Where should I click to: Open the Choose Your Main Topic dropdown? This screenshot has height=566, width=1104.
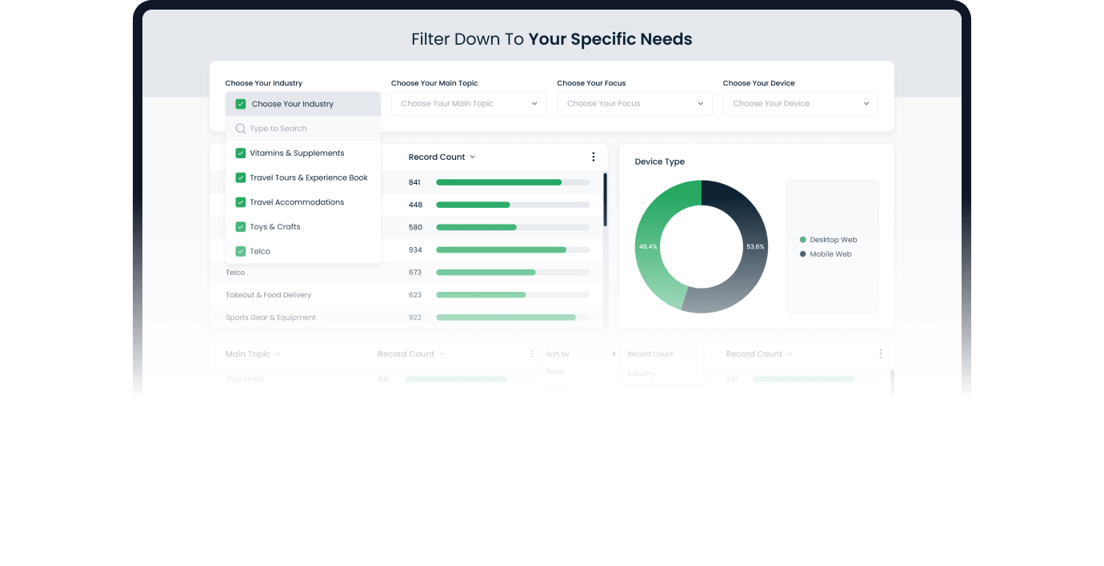pos(468,103)
